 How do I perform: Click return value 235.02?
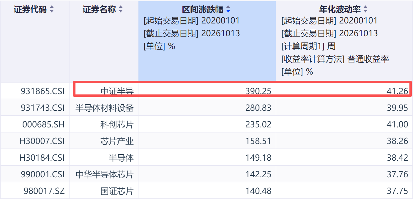coord(258,124)
